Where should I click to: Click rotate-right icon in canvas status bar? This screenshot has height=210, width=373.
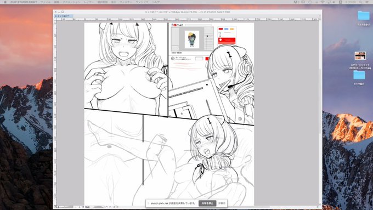[x=110, y=207]
